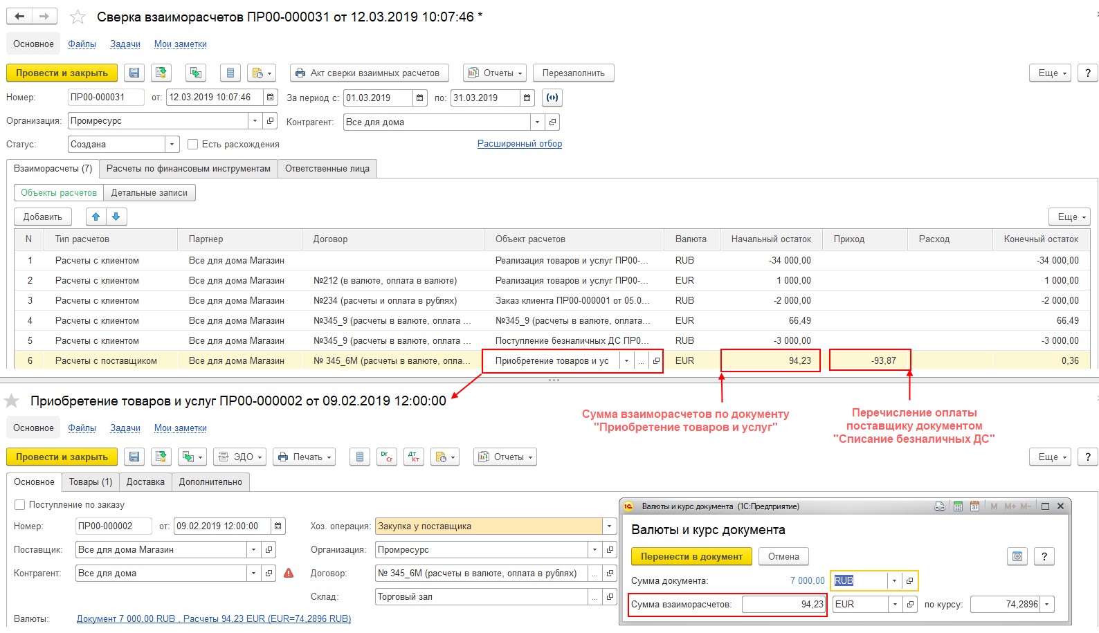Click the Dt/Kt postings icon in lower toolbar
Screen dimensions: 1099x633
click(x=413, y=457)
